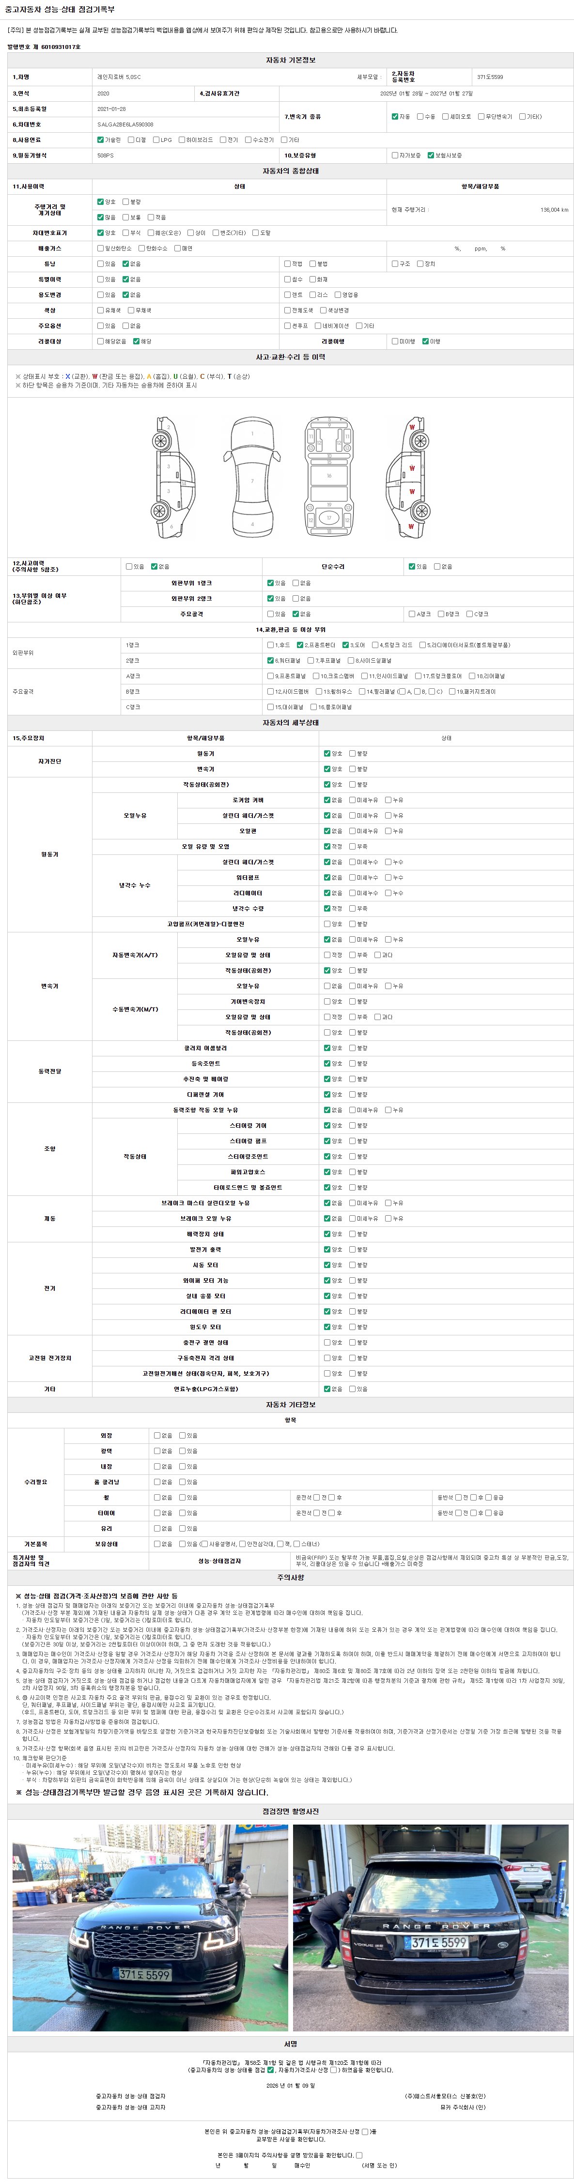Check the 수동 transmission checkbox
The image size is (574, 2183).
419,116
